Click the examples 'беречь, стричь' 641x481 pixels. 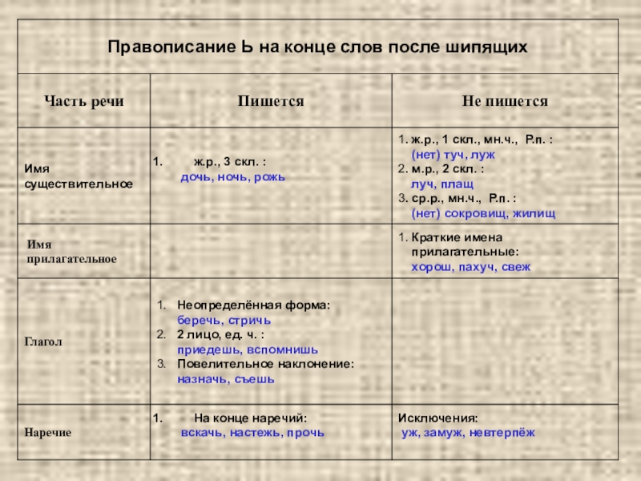click(x=224, y=320)
